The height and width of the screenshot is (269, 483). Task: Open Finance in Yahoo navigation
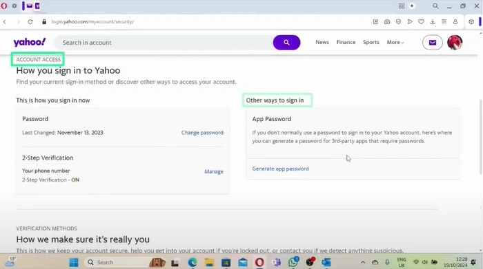coord(346,43)
